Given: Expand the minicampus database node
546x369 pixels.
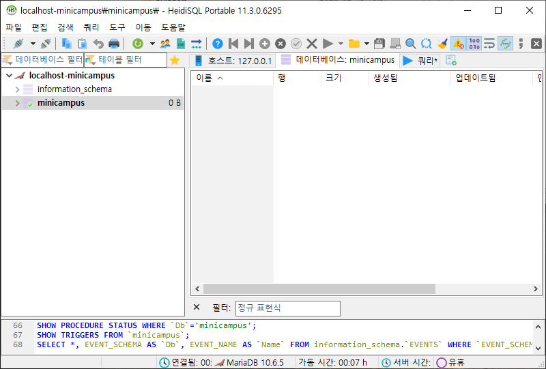Looking at the screenshot, I should [18, 103].
